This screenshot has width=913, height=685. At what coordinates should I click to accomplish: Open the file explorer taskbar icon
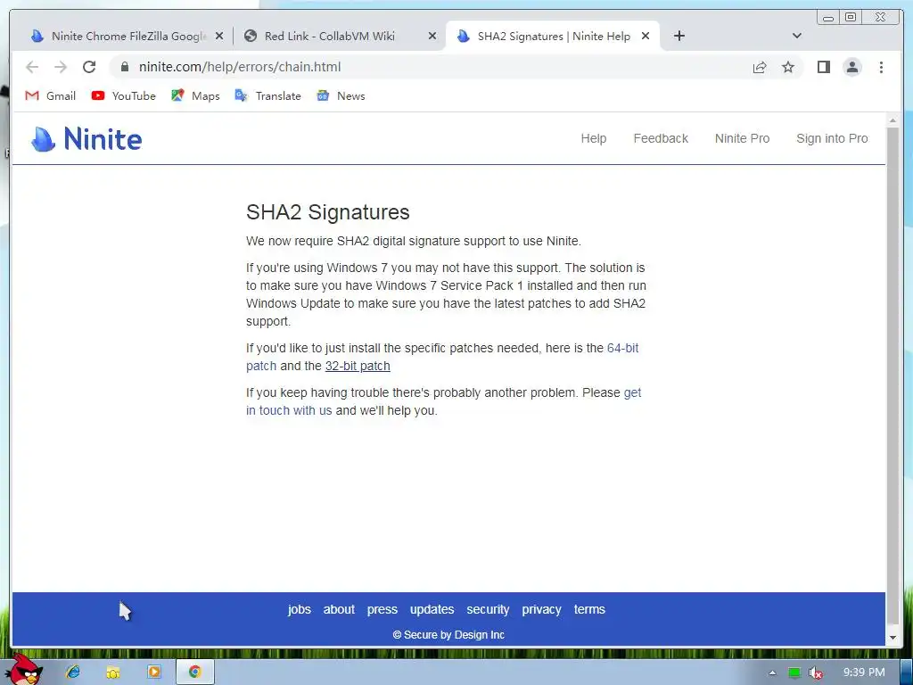[x=113, y=673]
